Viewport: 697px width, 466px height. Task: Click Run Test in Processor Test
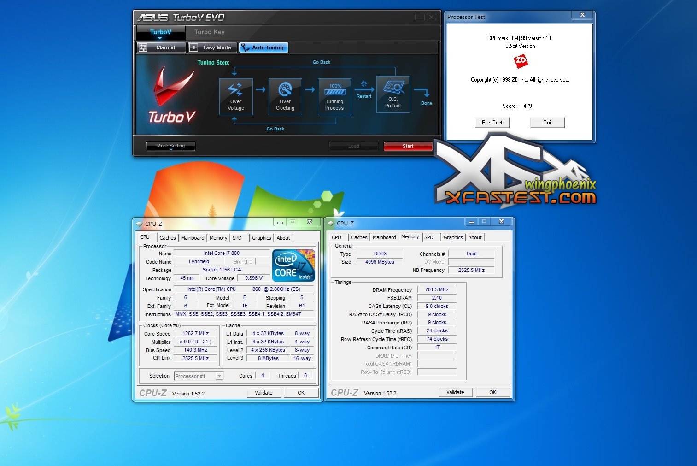tap(492, 123)
